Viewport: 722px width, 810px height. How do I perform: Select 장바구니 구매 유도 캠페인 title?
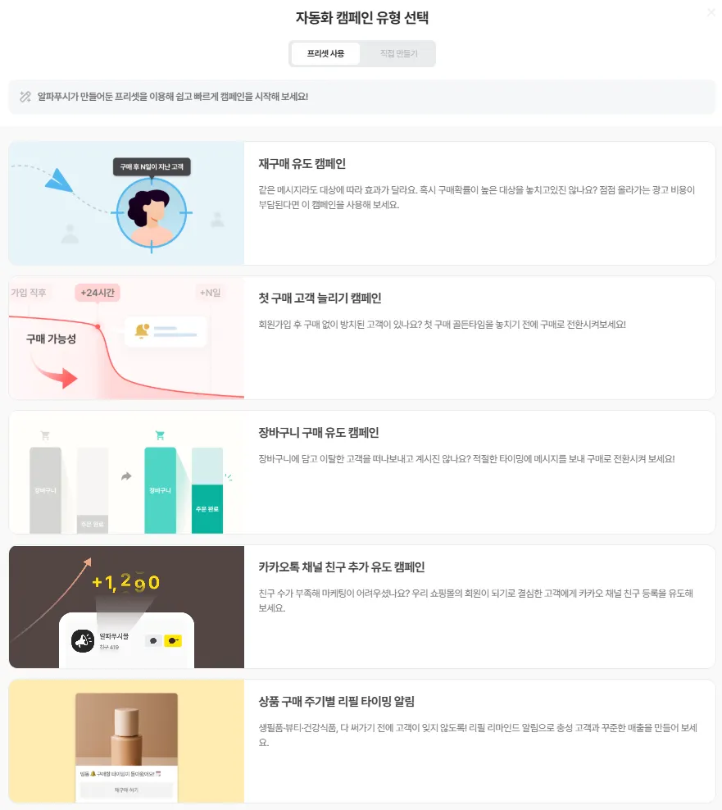[x=319, y=432]
